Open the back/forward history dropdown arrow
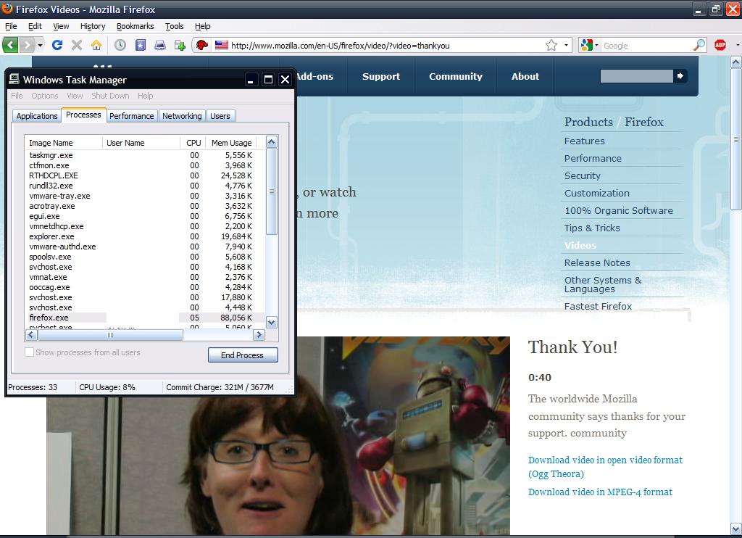Viewport: 742px width, 538px height. [x=41, y=46]
